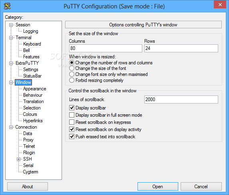
Task: Select the Session category
Action: click(x=23, y=25)
